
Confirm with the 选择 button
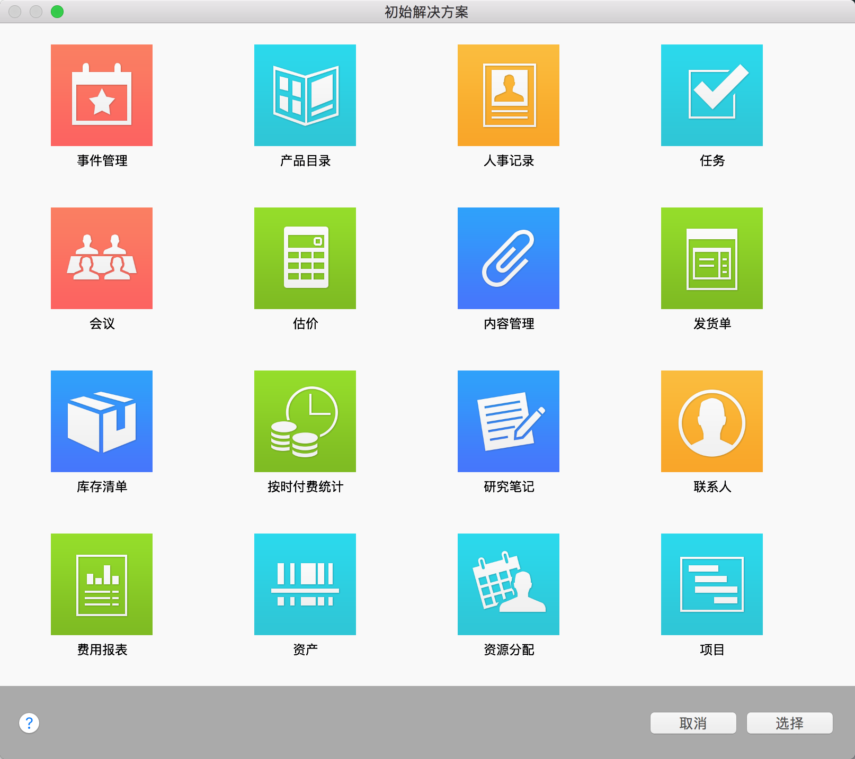(789, 723)
